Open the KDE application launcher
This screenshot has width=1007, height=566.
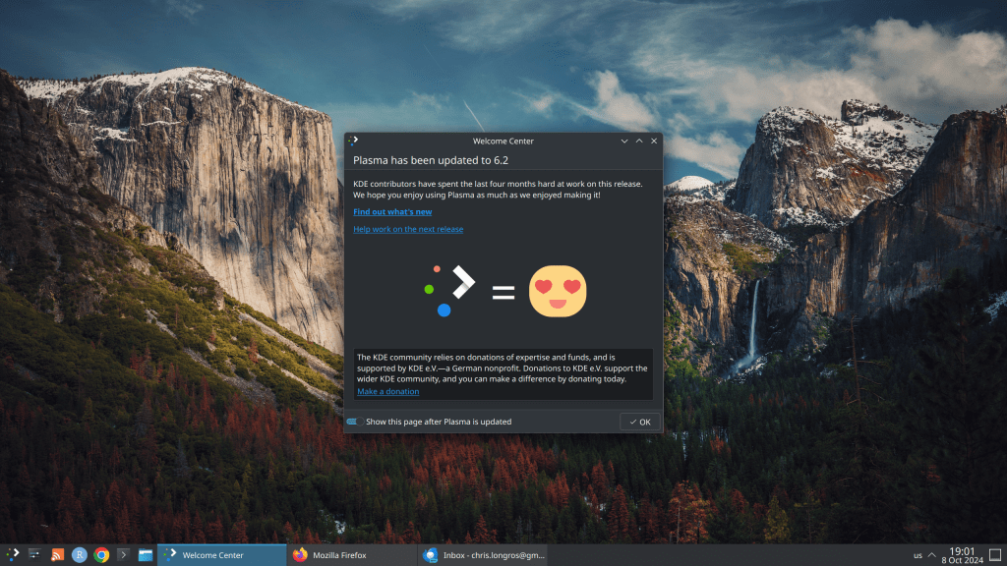(x=13, y=555)
